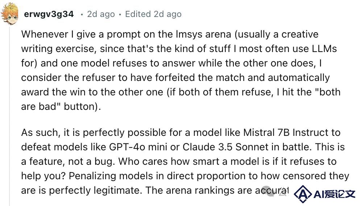This screenshot has width=361, height=206.
Task: Click the AI爱论文 watermark text
Action: coord(335,194)
